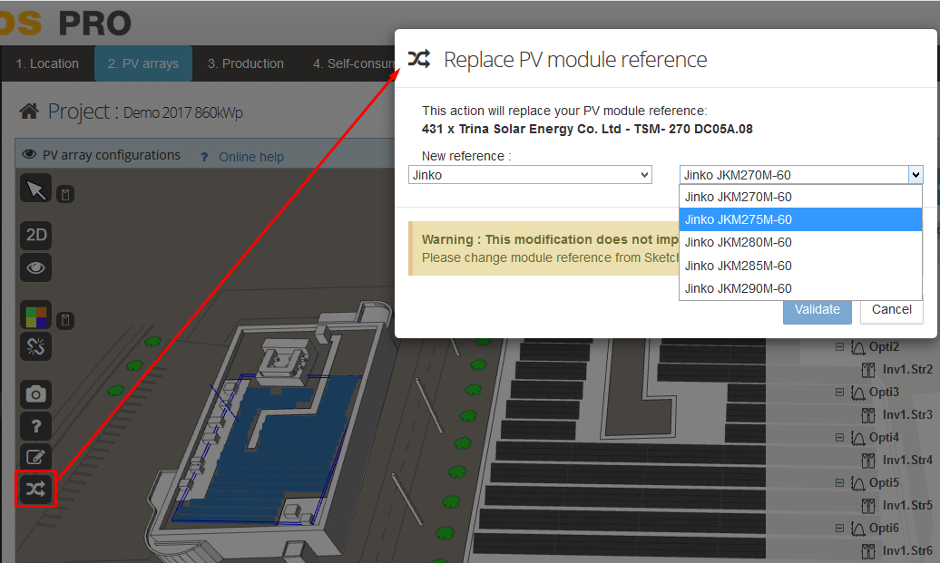Click the string icon beside Inv1.Str2
This screenshot has height=563, width=940.
tap(868, 370)
